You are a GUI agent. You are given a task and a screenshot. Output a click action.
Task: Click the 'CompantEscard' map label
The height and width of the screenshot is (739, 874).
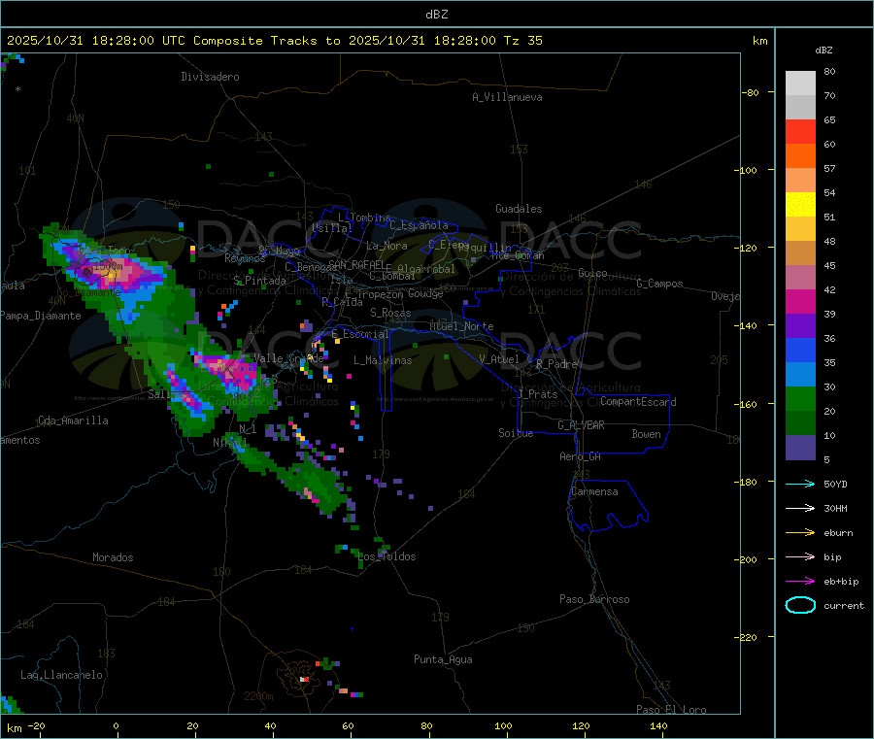[638, 402]
